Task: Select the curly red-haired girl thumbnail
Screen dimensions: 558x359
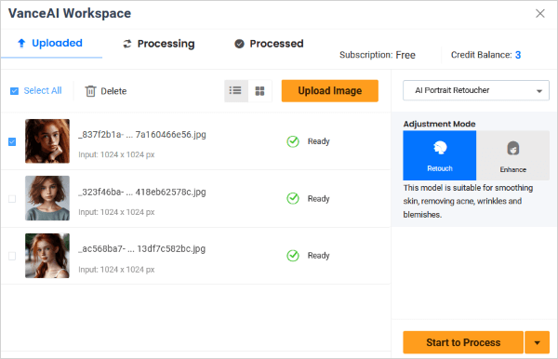Action: [x=47, y=141]
